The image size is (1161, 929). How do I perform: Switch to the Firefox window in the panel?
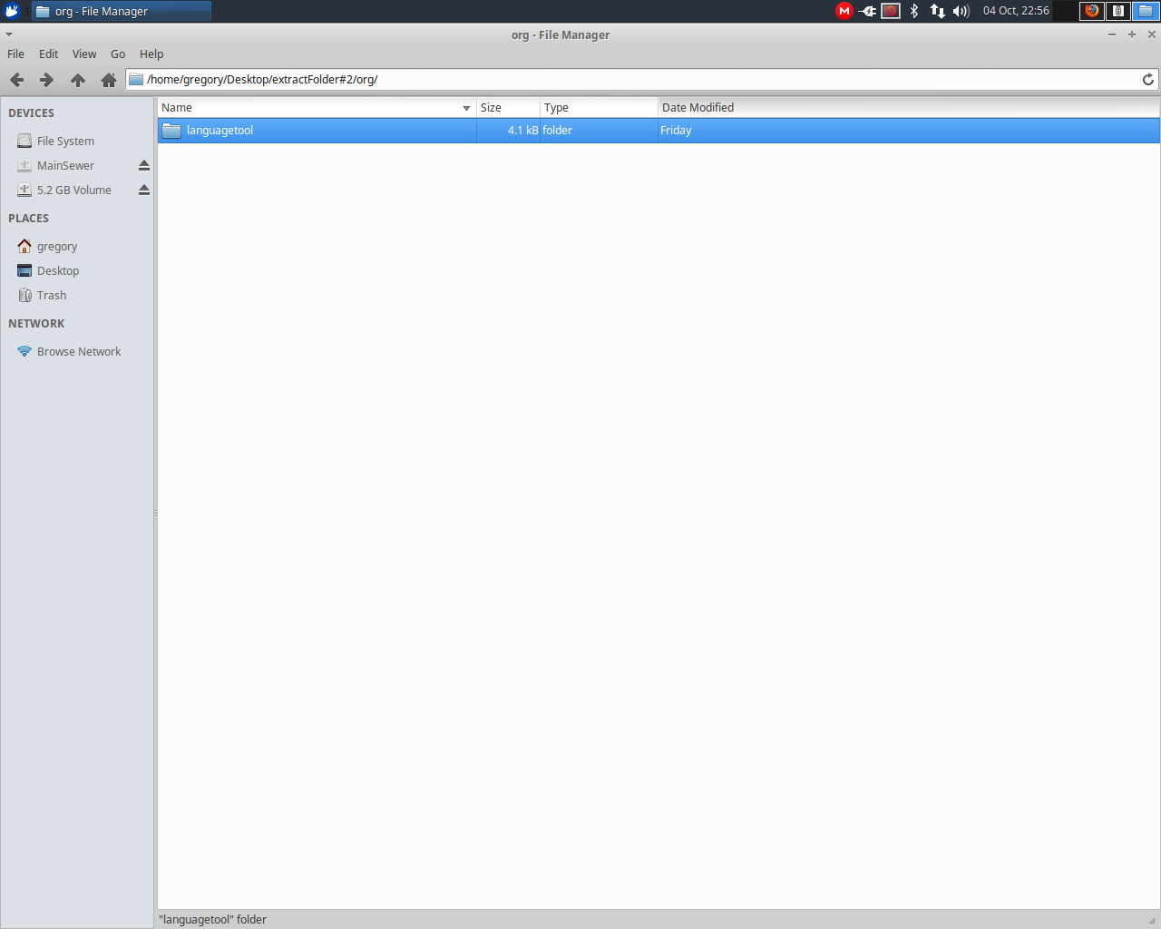tap(1092, 11)
